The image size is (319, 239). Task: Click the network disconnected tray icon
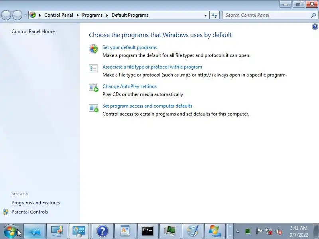click(269, 231)
